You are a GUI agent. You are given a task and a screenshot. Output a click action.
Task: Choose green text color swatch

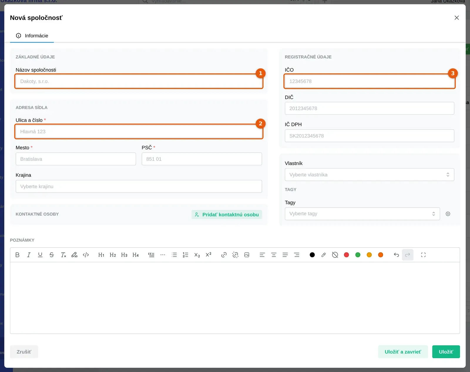(x=358, y=255)
